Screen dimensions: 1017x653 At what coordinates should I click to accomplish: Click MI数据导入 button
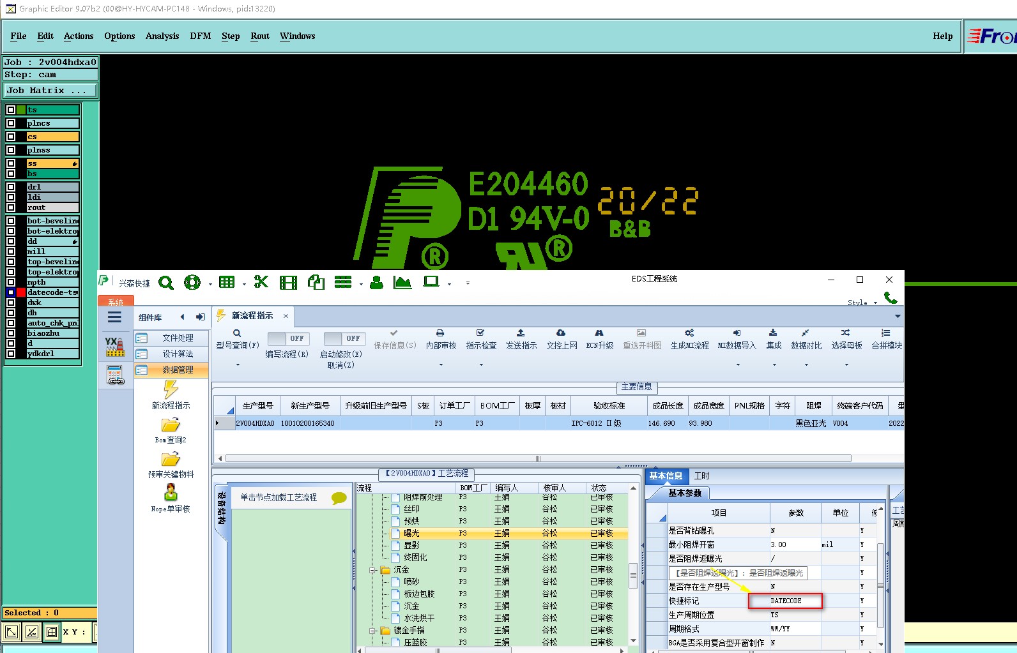737,340
